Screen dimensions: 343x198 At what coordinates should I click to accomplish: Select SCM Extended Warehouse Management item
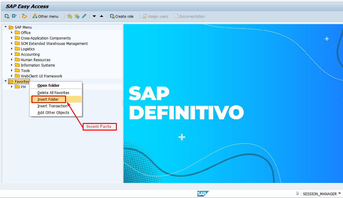coord(54,44)
